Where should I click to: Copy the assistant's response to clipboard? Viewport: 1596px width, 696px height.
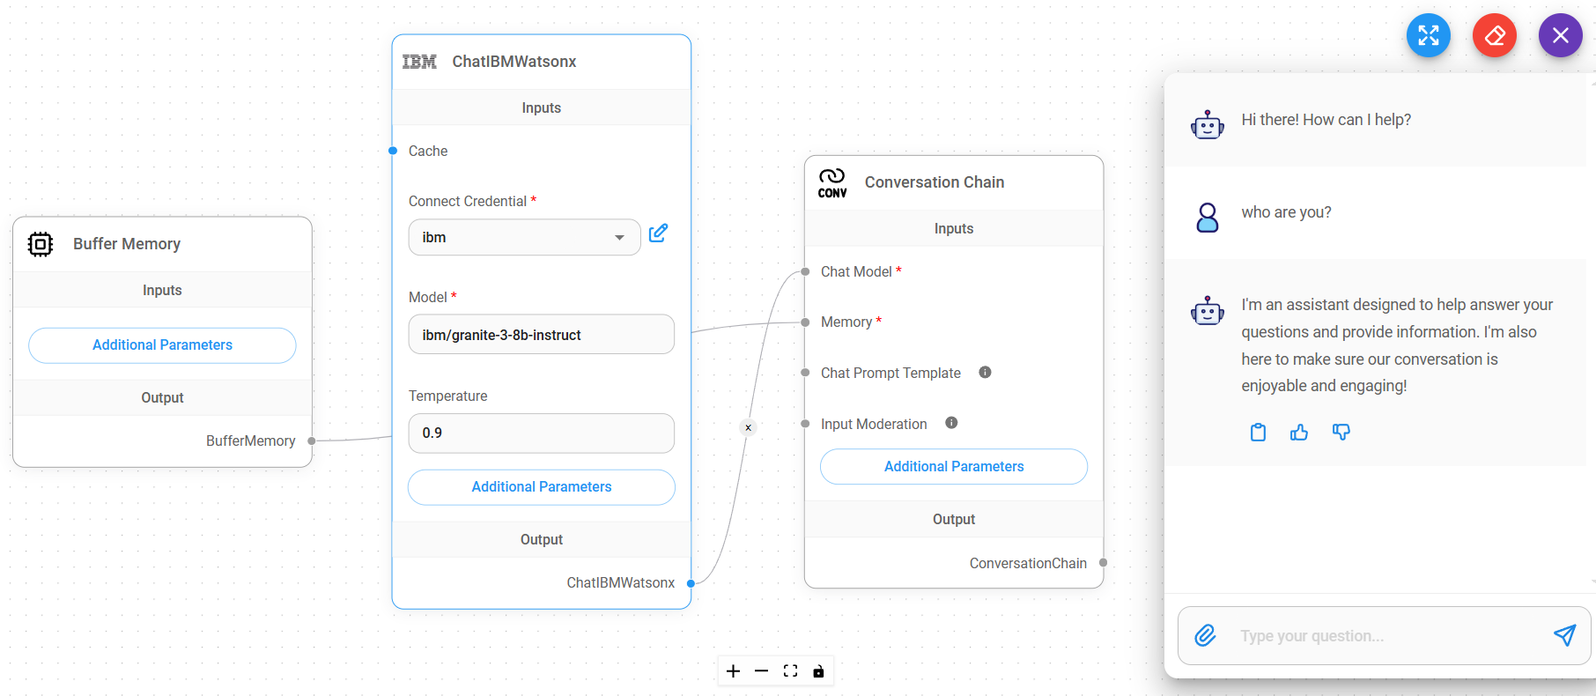tap(1258, 432)
